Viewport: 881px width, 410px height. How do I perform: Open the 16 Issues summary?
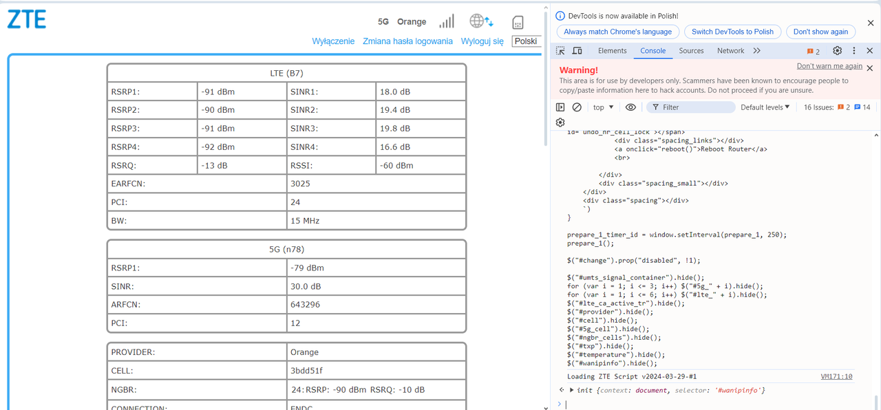[x=837, y=107]
